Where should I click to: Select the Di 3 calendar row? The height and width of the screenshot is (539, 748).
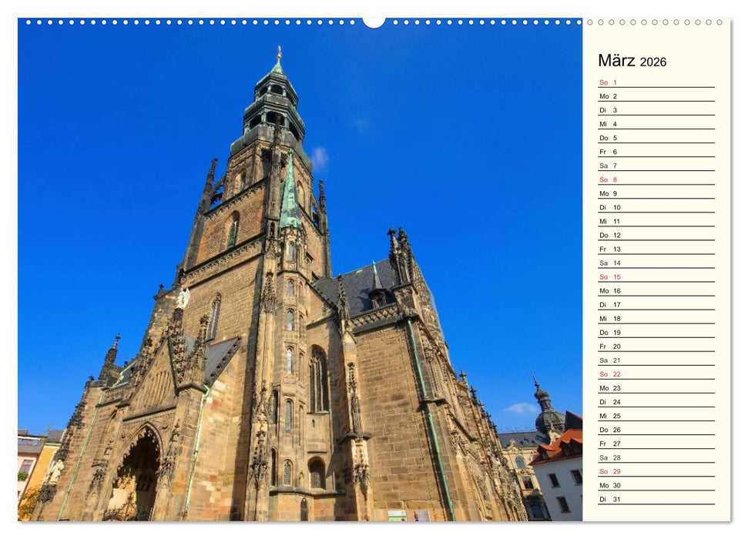(x=609, y=109)
